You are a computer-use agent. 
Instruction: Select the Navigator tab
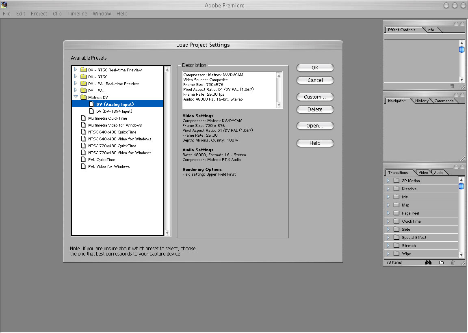(396, 101)
